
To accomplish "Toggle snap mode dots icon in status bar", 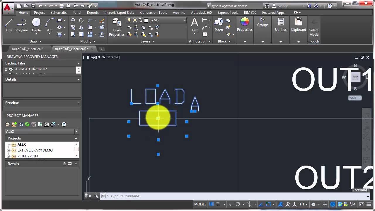I will (x=218, y=204).
